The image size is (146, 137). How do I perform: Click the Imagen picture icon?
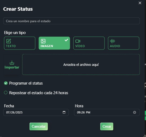point(43,41)
